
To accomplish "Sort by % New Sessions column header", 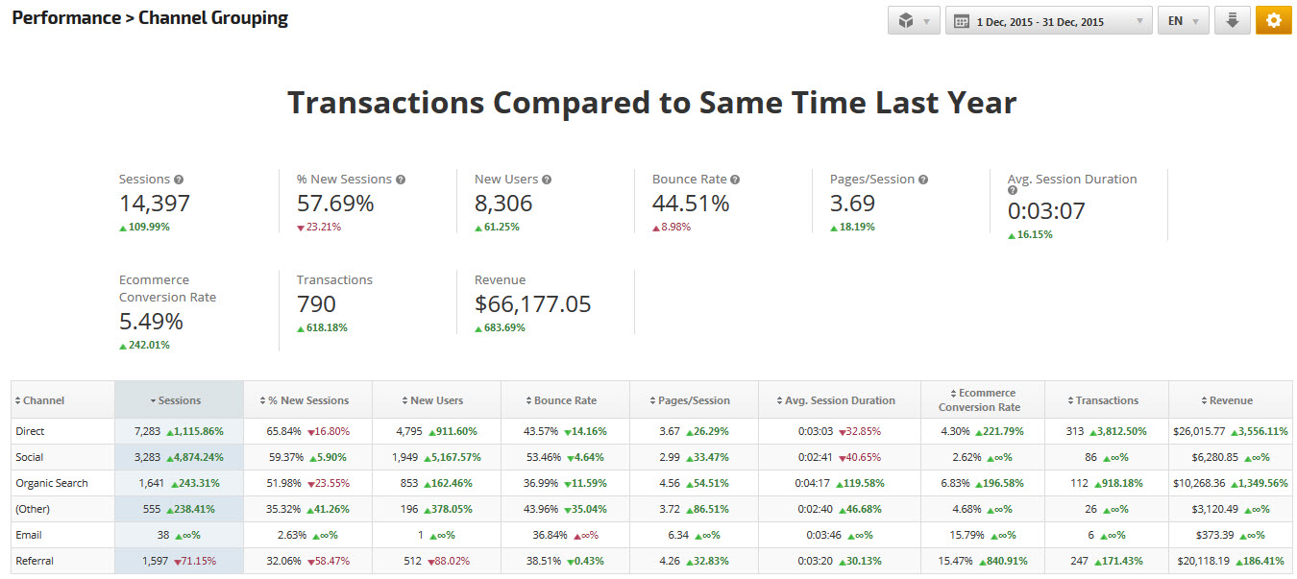I will [x=307, y=400].
